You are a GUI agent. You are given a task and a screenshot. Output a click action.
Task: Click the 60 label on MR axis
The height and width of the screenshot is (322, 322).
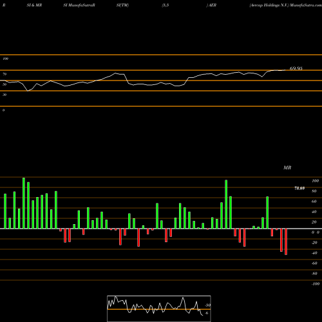(x=314, y=202)
